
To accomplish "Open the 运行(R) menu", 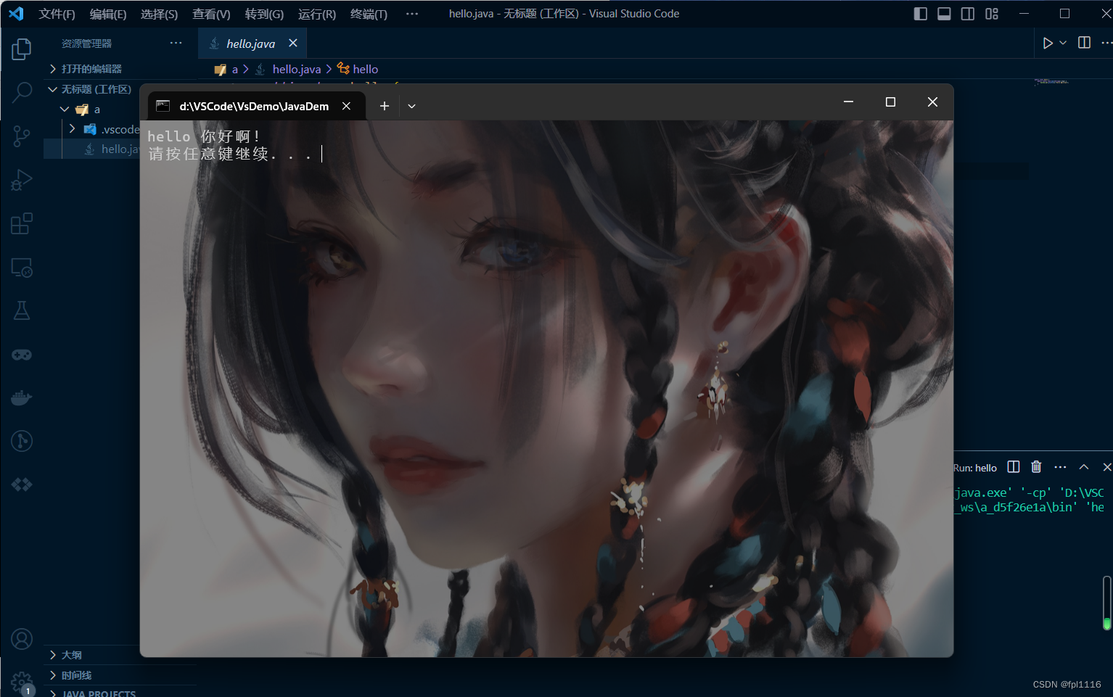I will (x=316, y=13).
